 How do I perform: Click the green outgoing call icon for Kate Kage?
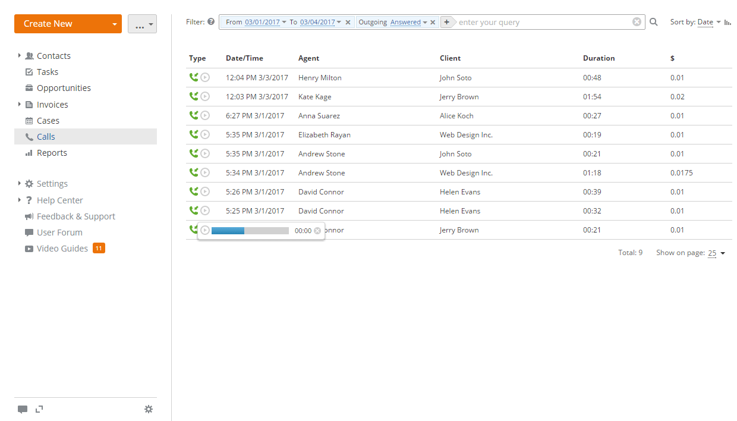[194, 96]
